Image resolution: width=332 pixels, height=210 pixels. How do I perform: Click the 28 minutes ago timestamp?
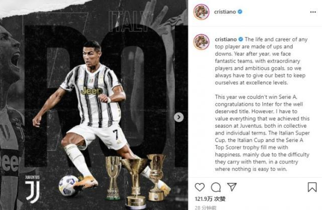point(205,207)
